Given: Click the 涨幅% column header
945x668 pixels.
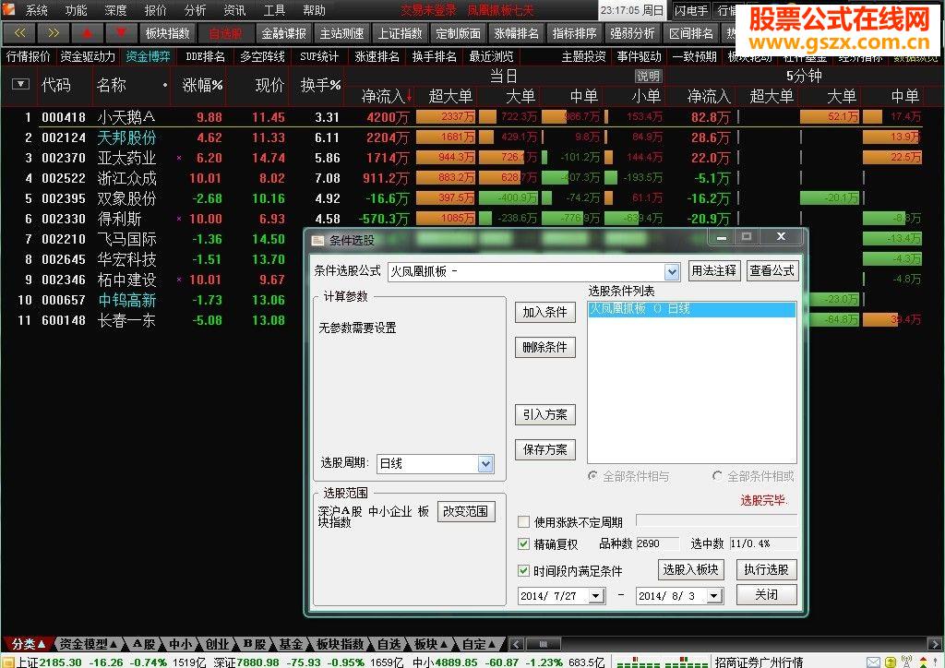Looking at the screenshot, I should coord(202,85).
